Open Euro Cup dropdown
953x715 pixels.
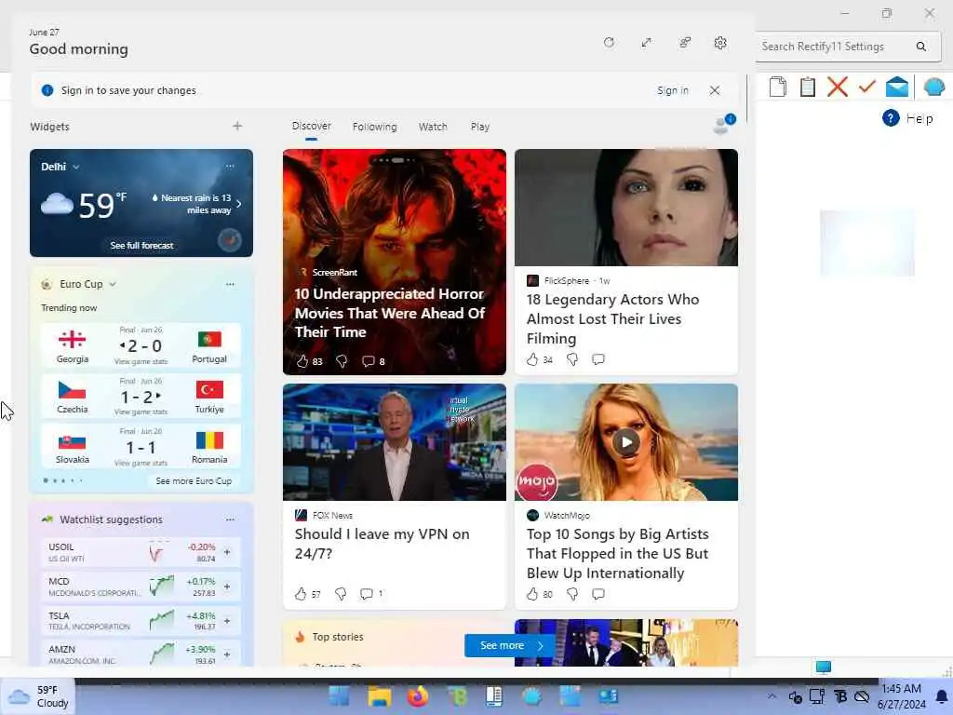coord(88,284)
